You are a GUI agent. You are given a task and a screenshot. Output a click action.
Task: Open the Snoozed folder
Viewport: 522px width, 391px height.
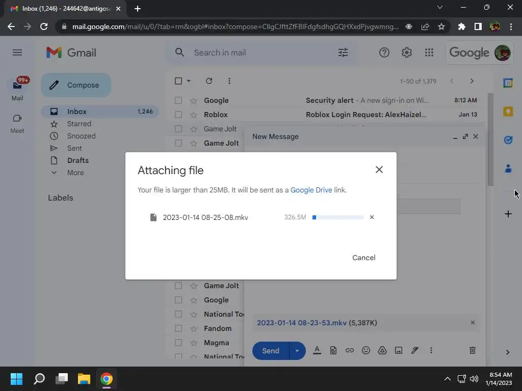click(81, 136)
